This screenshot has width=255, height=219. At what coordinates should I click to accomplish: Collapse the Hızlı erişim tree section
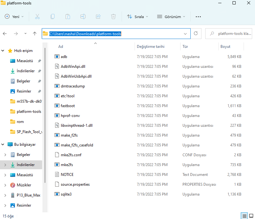coord(3,51)
